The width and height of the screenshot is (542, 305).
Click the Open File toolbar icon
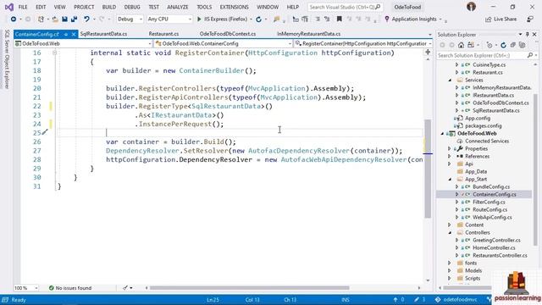click(x=55, y=19)
